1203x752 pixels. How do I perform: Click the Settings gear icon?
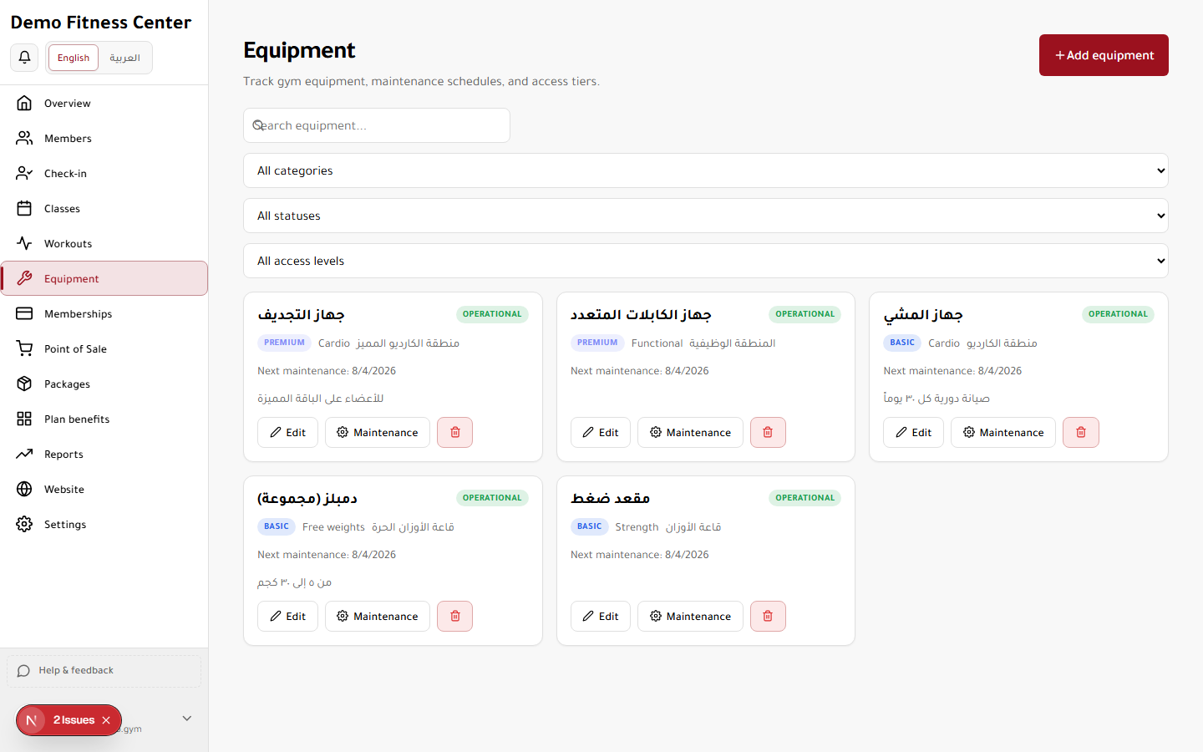click(x=24, y=525)
